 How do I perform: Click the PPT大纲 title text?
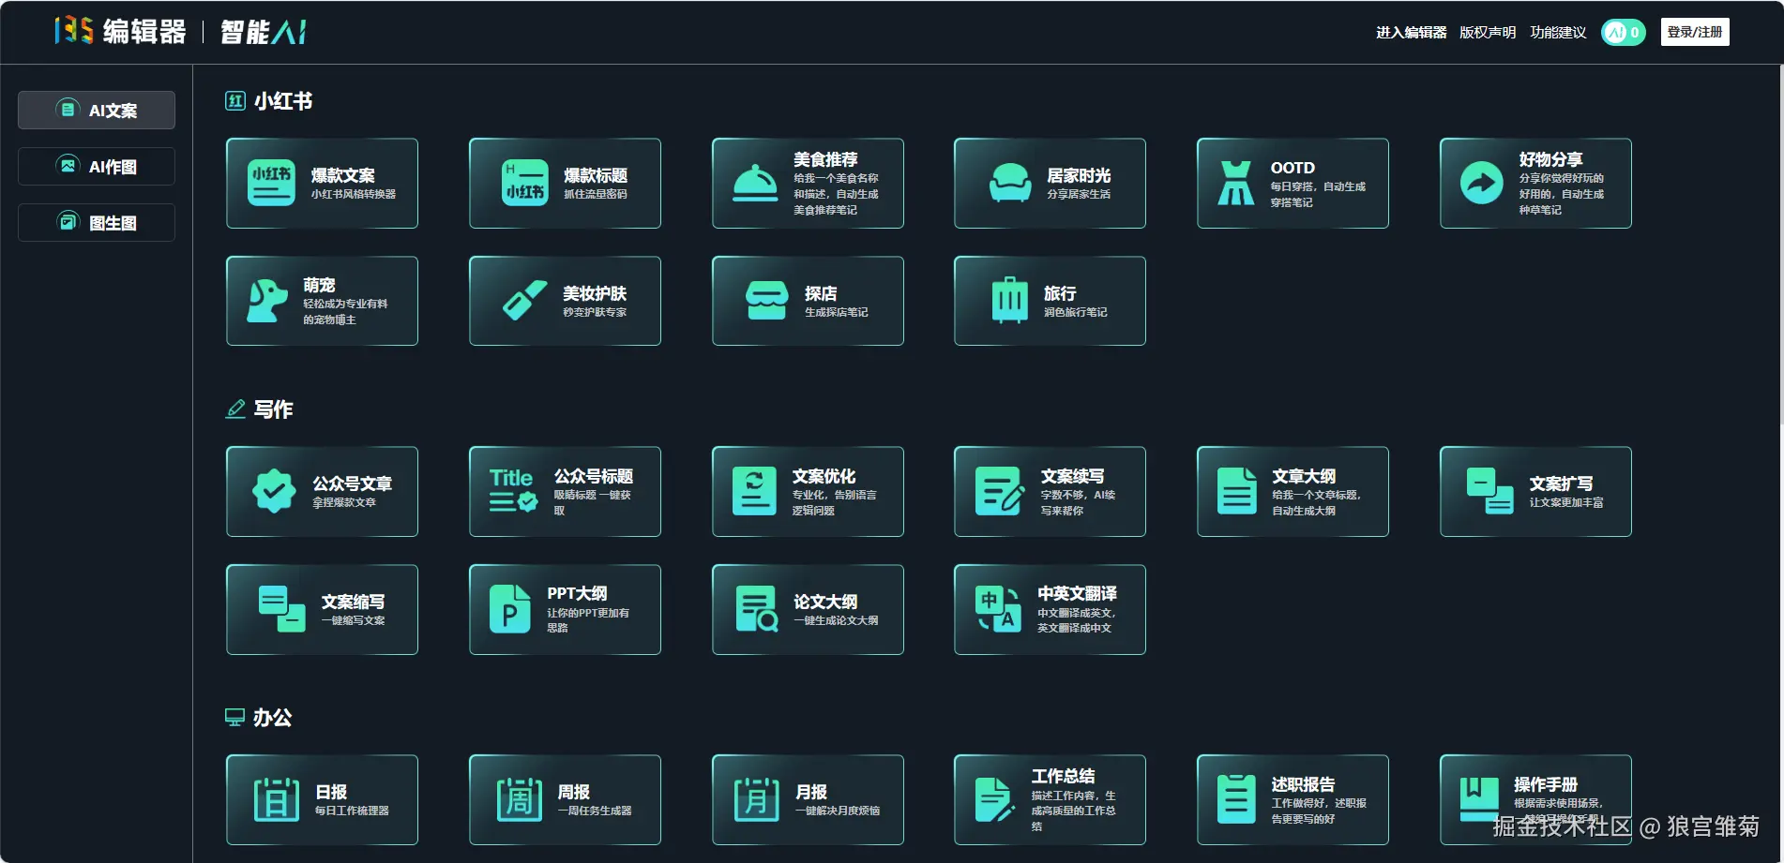click(x=578, y=593)
